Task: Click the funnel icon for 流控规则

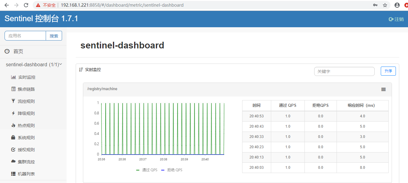Action: (x=13, y=101)
